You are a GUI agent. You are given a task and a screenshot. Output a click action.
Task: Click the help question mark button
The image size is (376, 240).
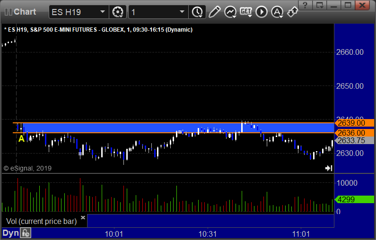(x=307, y=5)
